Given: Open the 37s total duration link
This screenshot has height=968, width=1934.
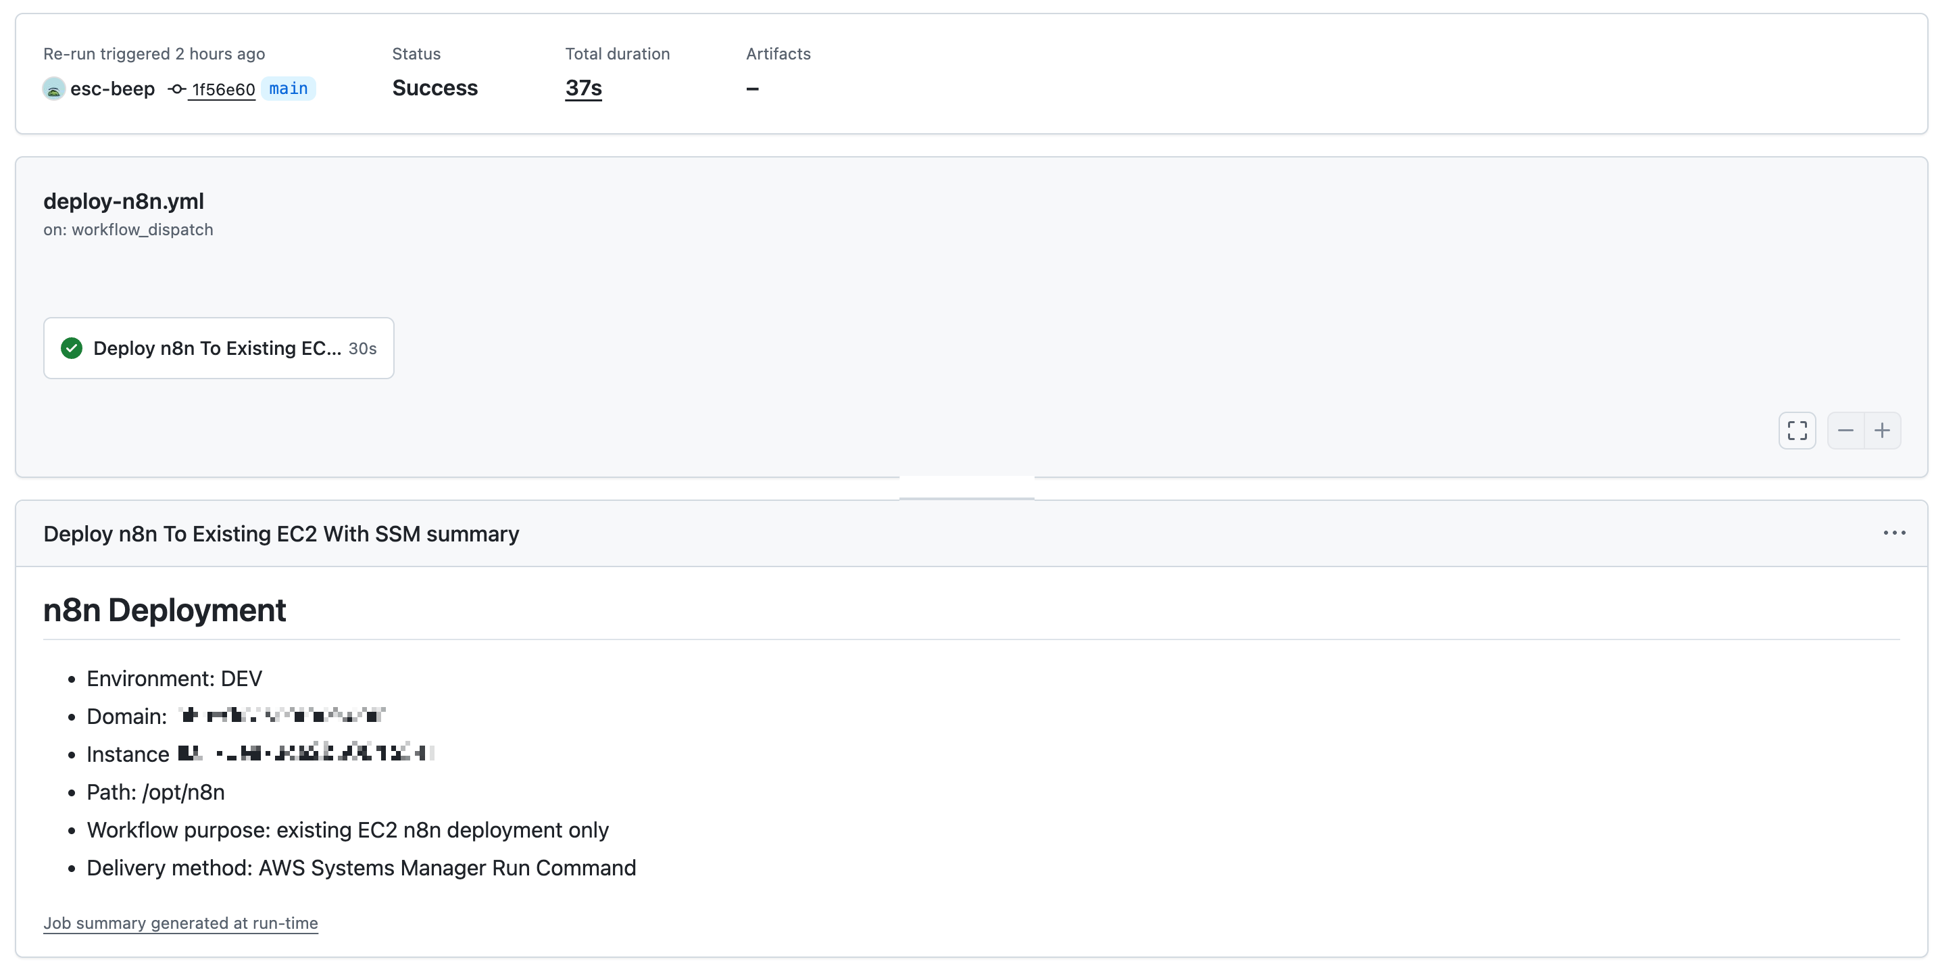Looking at the screenshot, I should 583,88.
